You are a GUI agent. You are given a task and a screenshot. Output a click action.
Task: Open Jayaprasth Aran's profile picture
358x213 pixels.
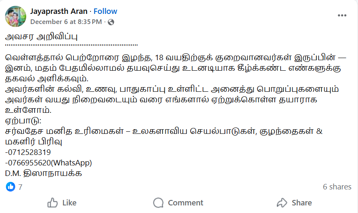coord(16,16)
